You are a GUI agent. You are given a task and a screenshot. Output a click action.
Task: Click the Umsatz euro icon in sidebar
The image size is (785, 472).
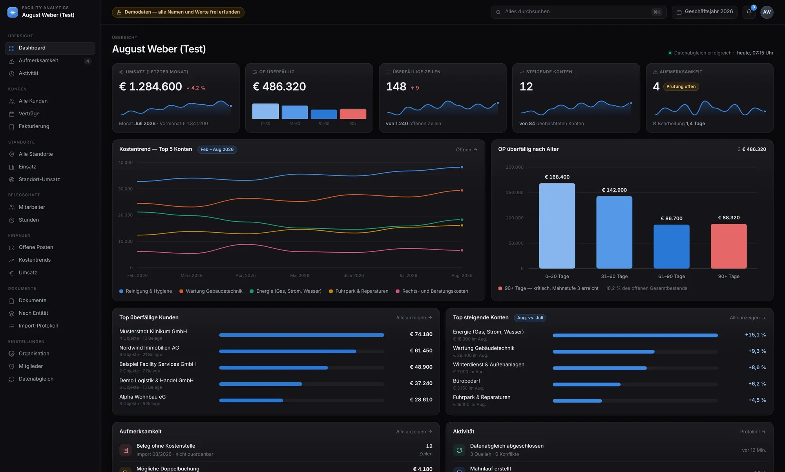point(12,273)
